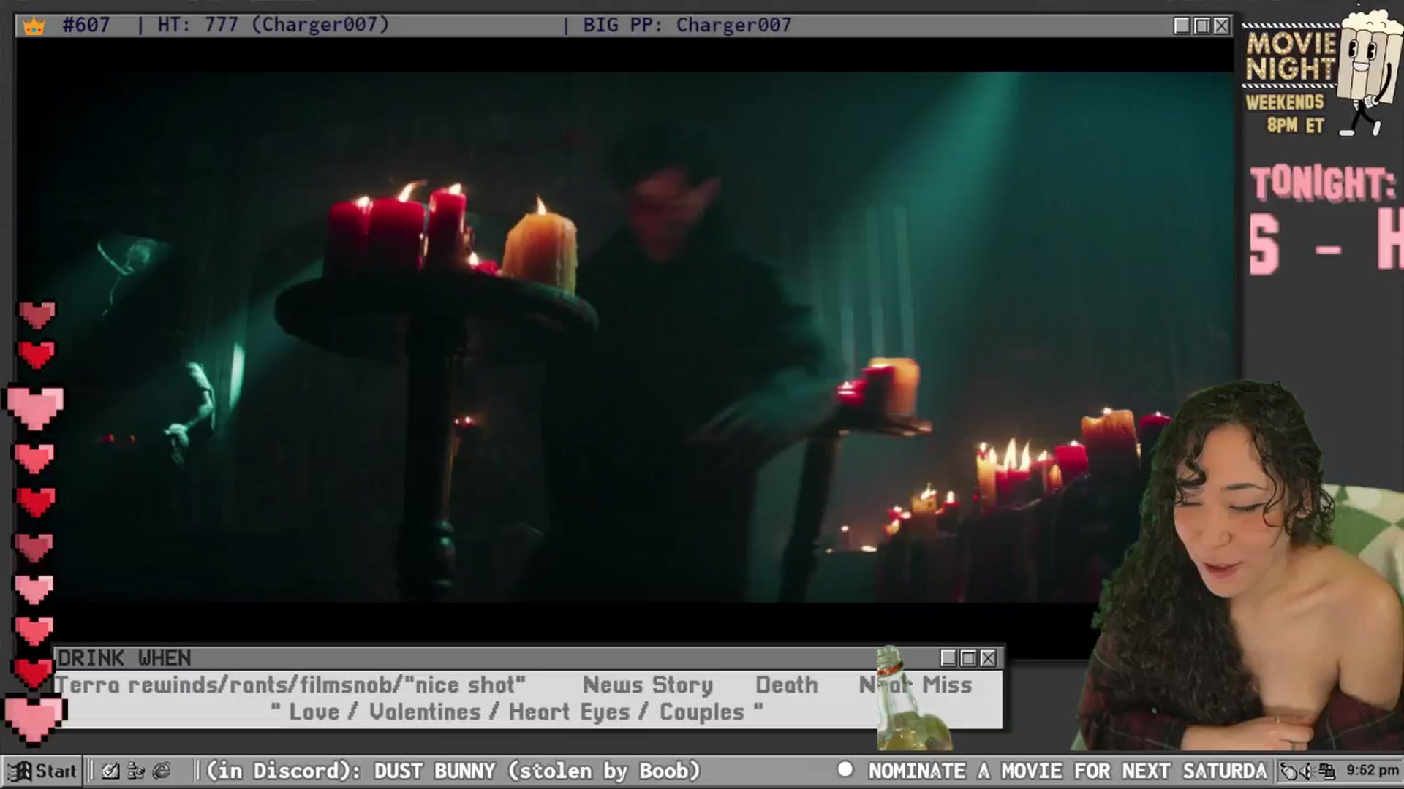Click the 9:52 pm clock

1372,770
